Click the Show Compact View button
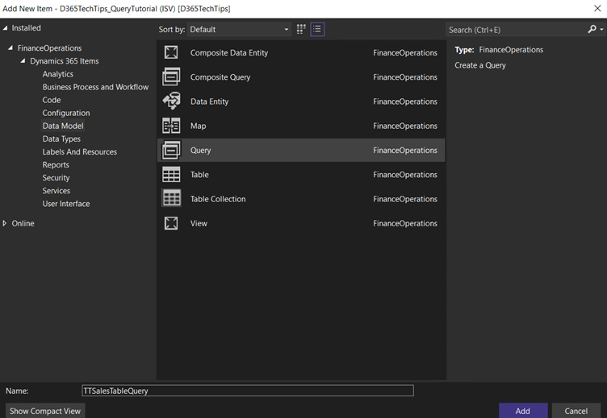The width and height of the screenshot is (607, 418). pyautogui.click(x=45, y=411)
